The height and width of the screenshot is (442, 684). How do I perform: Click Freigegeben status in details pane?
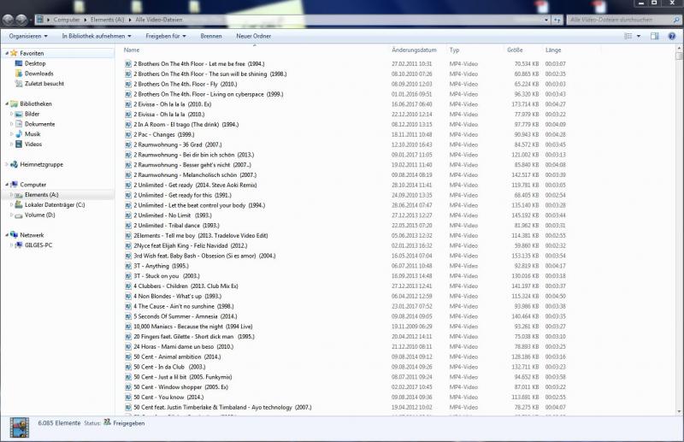pyautogui.click(x=129, y=423)
